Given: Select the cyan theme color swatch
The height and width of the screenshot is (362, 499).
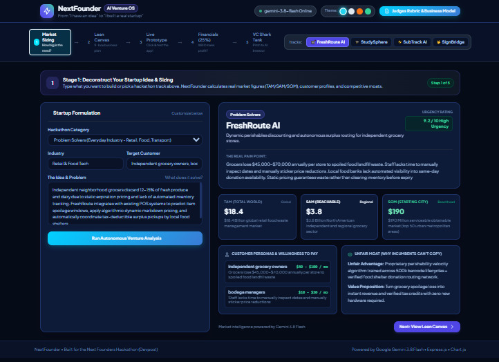Looking at the screenshot, I should pos(343,12).
